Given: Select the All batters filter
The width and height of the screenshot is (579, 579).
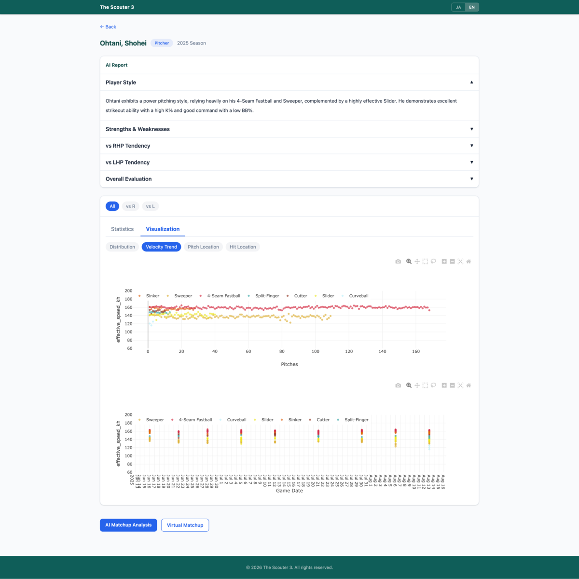Looking at the screenshot, I should 112,206.
